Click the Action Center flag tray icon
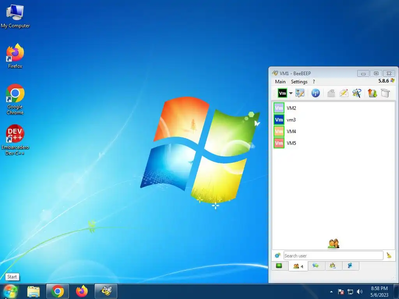Image resolution: width=399 pixels, height=299 pixels. pos(341,292)
